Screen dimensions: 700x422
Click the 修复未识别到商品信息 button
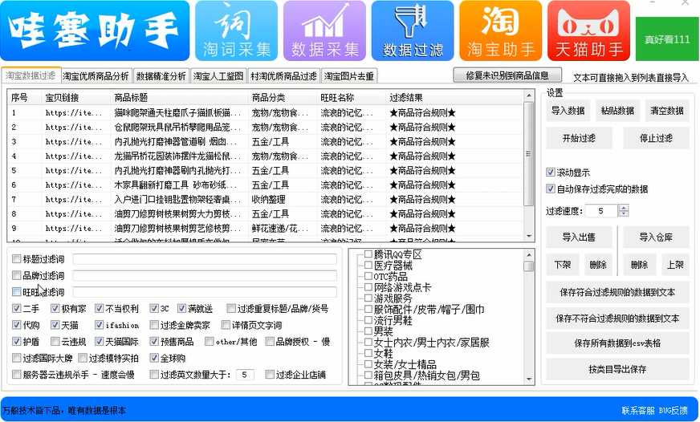(507, 75)
